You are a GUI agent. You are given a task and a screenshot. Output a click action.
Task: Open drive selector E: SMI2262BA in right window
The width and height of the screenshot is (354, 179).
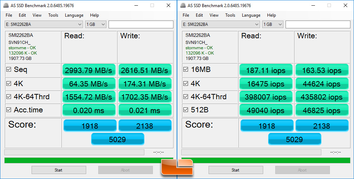221,24
